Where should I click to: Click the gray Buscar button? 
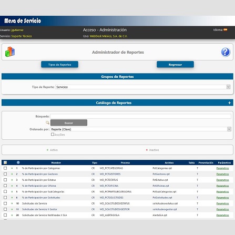(69, 122)
